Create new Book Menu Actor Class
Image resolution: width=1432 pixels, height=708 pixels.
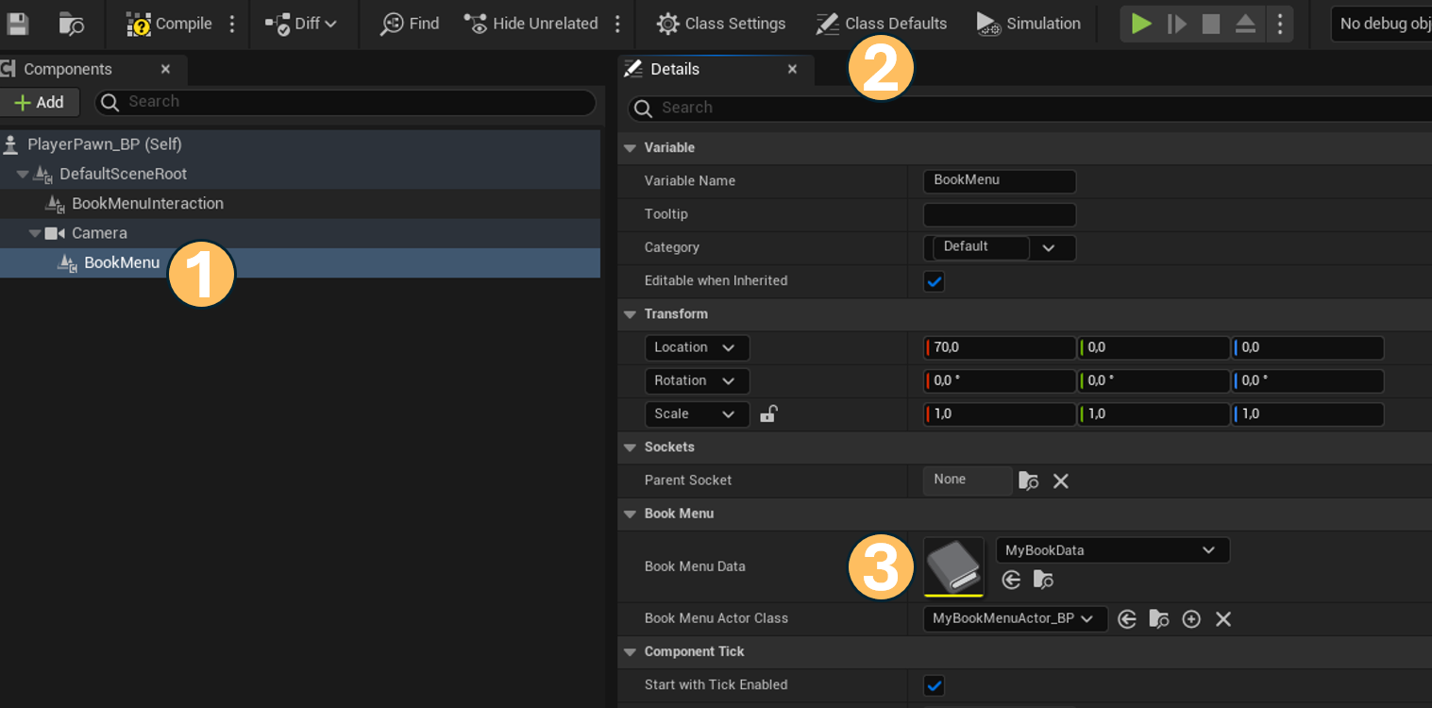(x=1191, y=619)
